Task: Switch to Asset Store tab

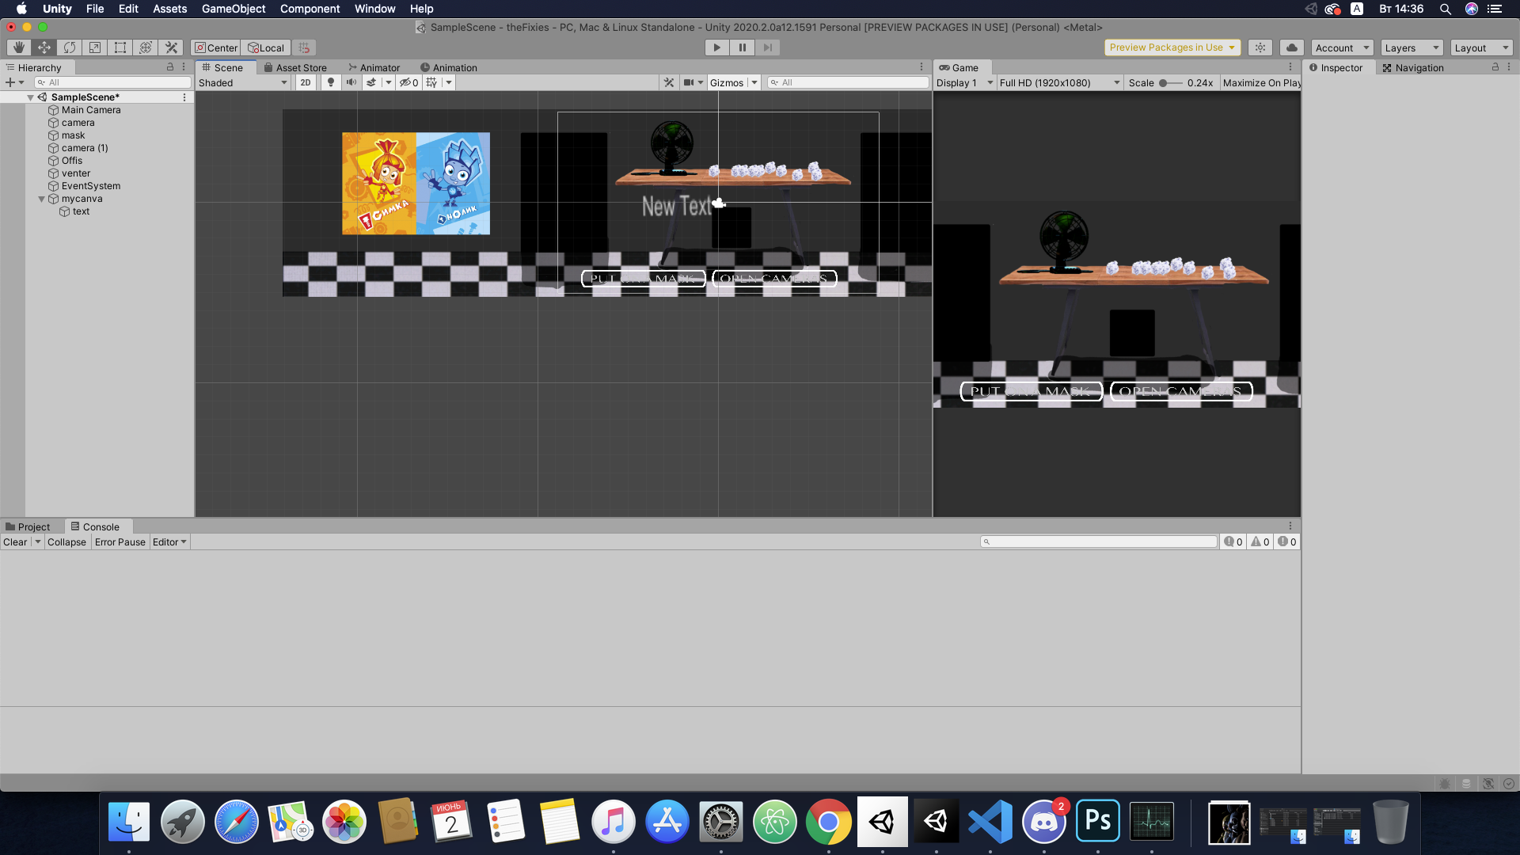Action: pyautogui.click(x=295, y=67)
